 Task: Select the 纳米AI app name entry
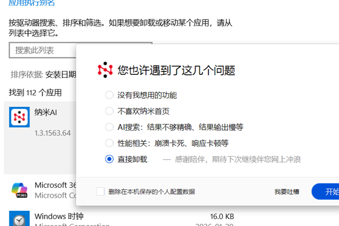point(46,112)
